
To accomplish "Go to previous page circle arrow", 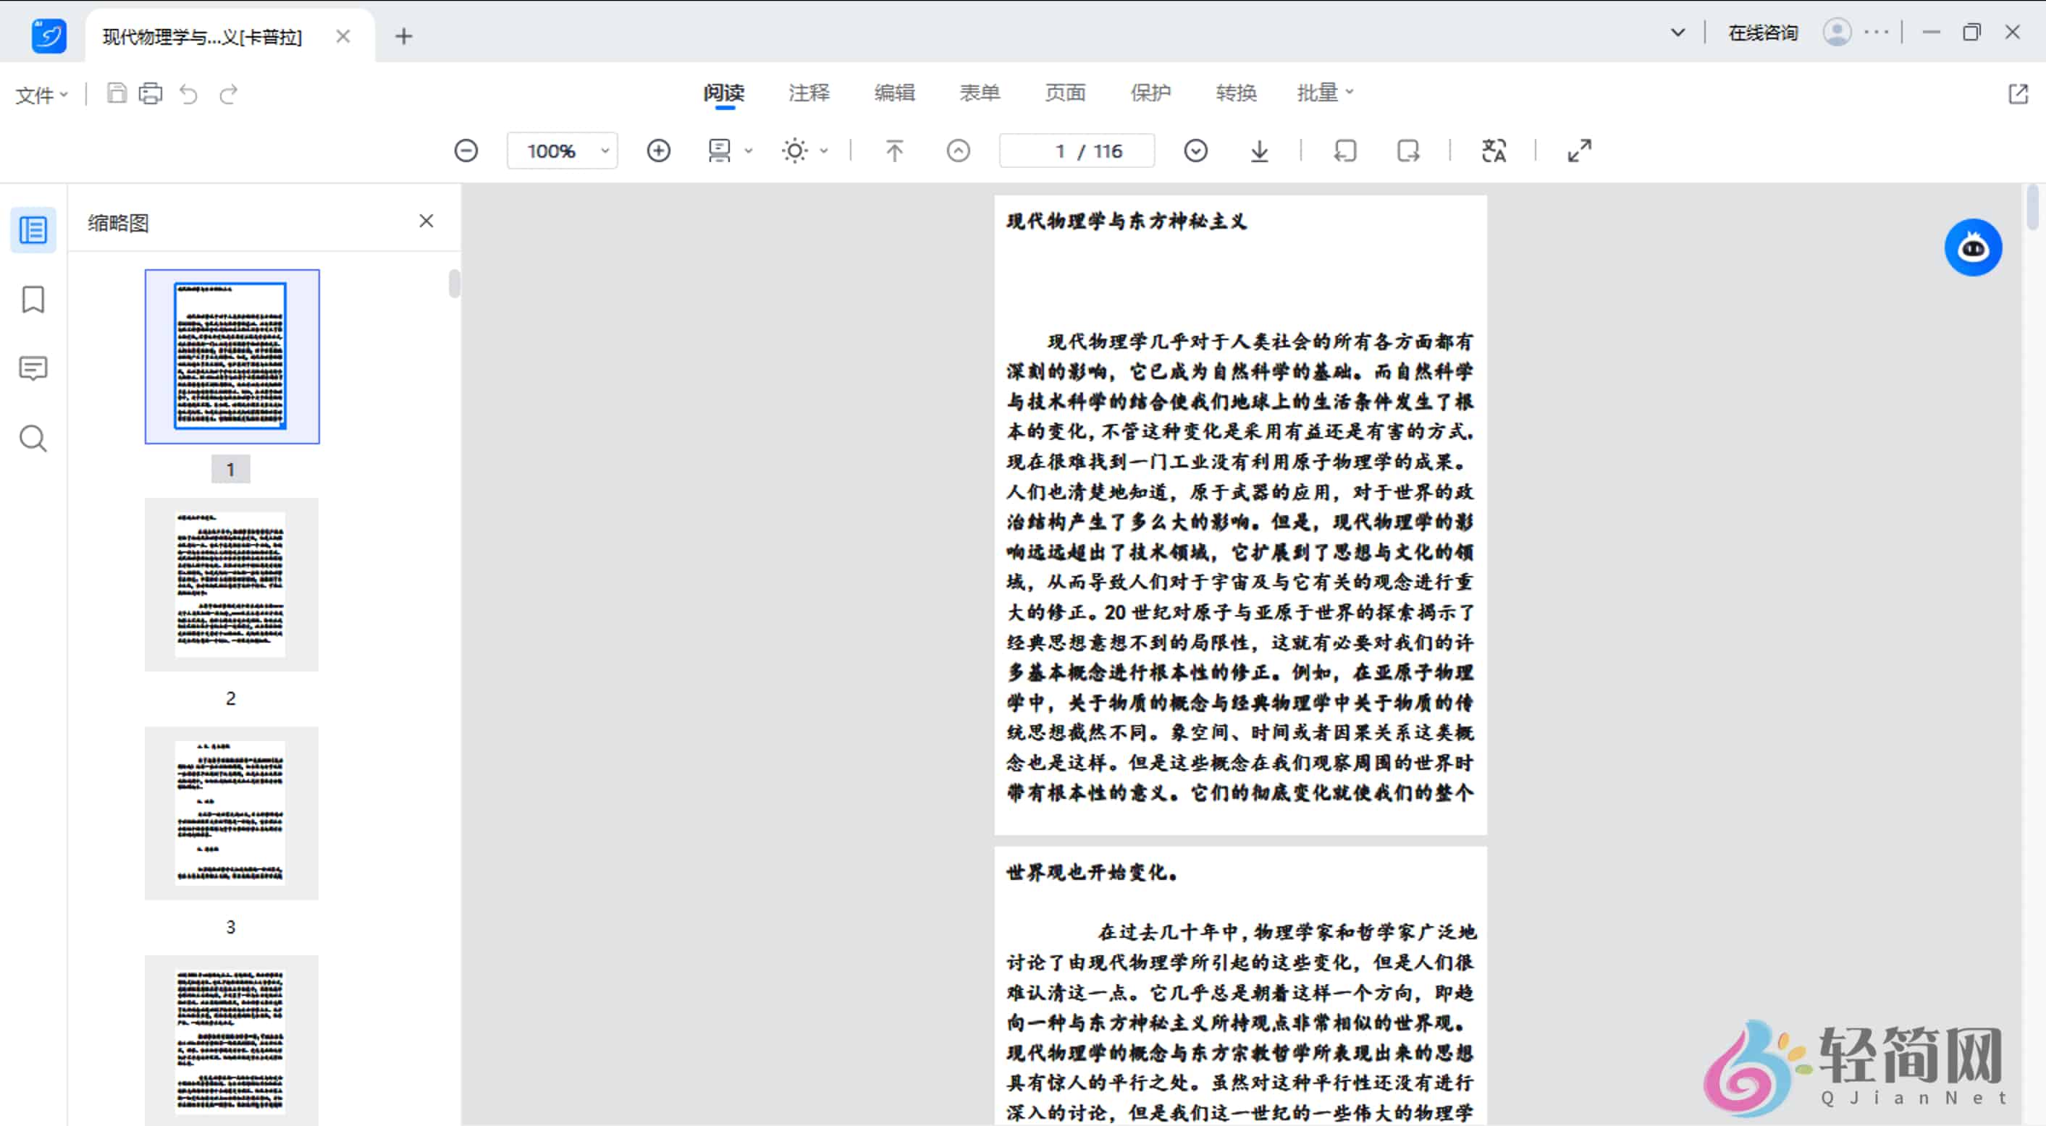I will point(958,151).
